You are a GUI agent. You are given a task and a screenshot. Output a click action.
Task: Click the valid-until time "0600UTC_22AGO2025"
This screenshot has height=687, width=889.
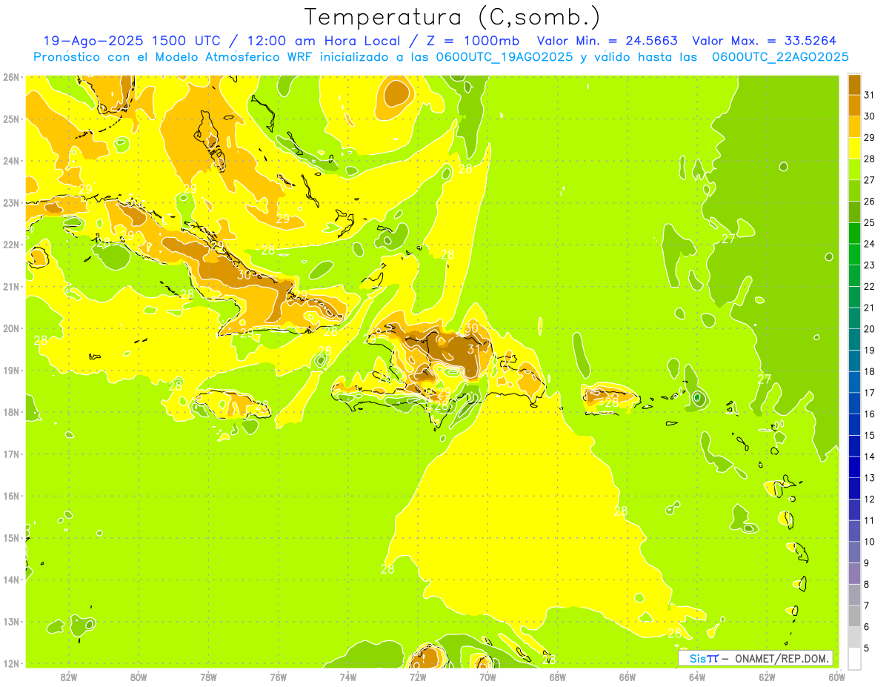pos(780,57)
